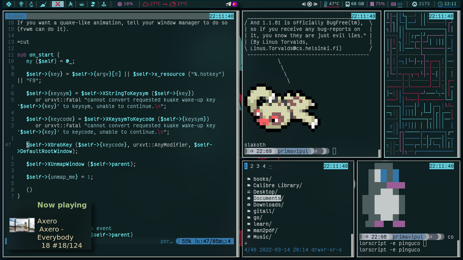Screen dimensions: 463x260
Task: Select the Calibre Library/ folder
Action: (277, 186)
